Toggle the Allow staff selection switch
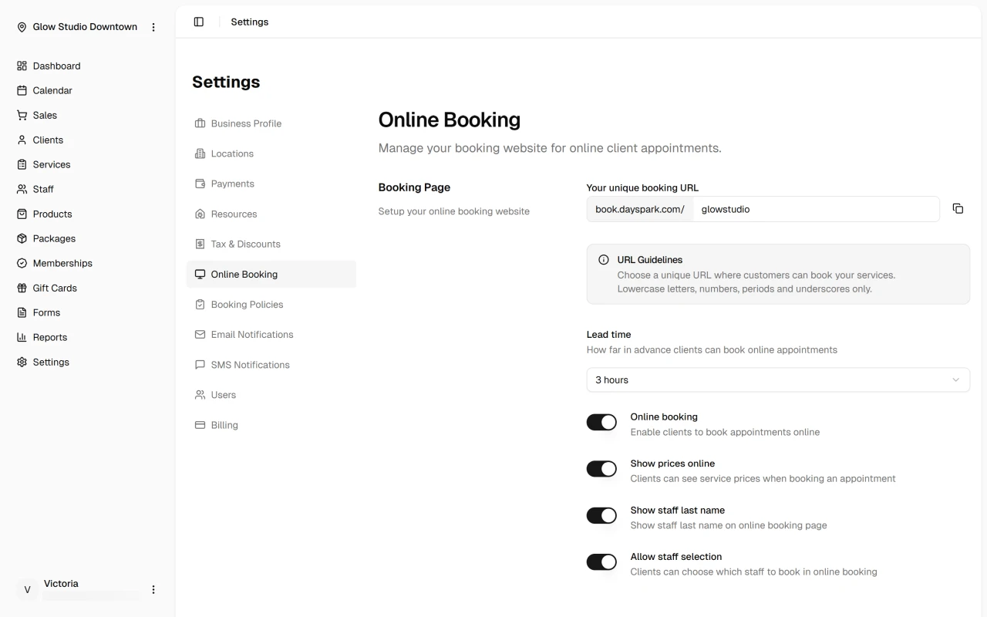Viewport: 987px width, 617px height. 601,562
